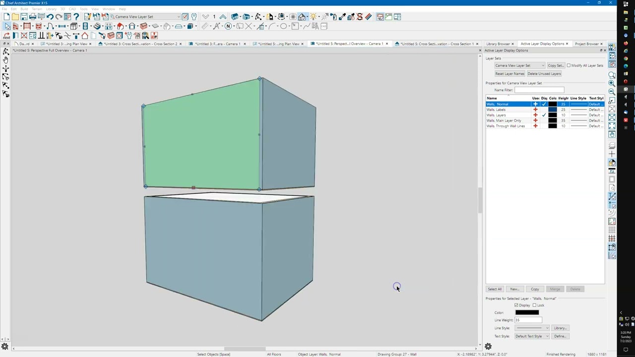
Task: Expand the Text Style dropdown
Action: (531, 336)
